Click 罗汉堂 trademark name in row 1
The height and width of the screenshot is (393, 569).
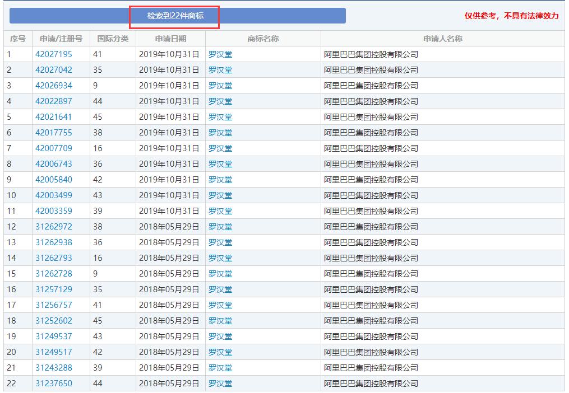click(x=220, y=54)
